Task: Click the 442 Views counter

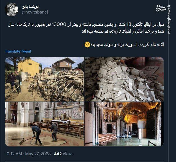Action: [64, 154]
